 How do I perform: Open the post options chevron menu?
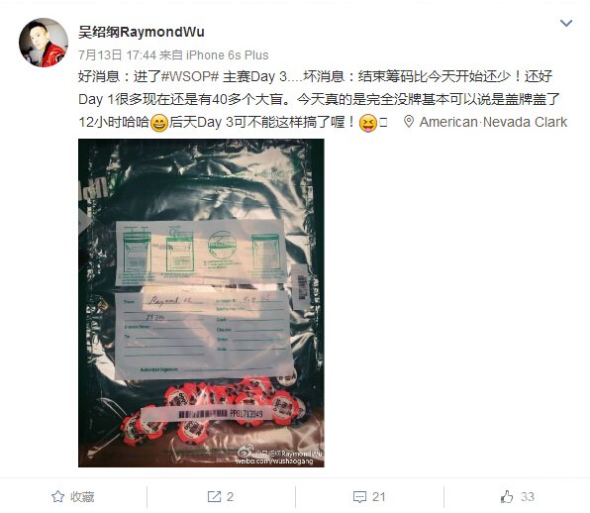click(566, 23)
